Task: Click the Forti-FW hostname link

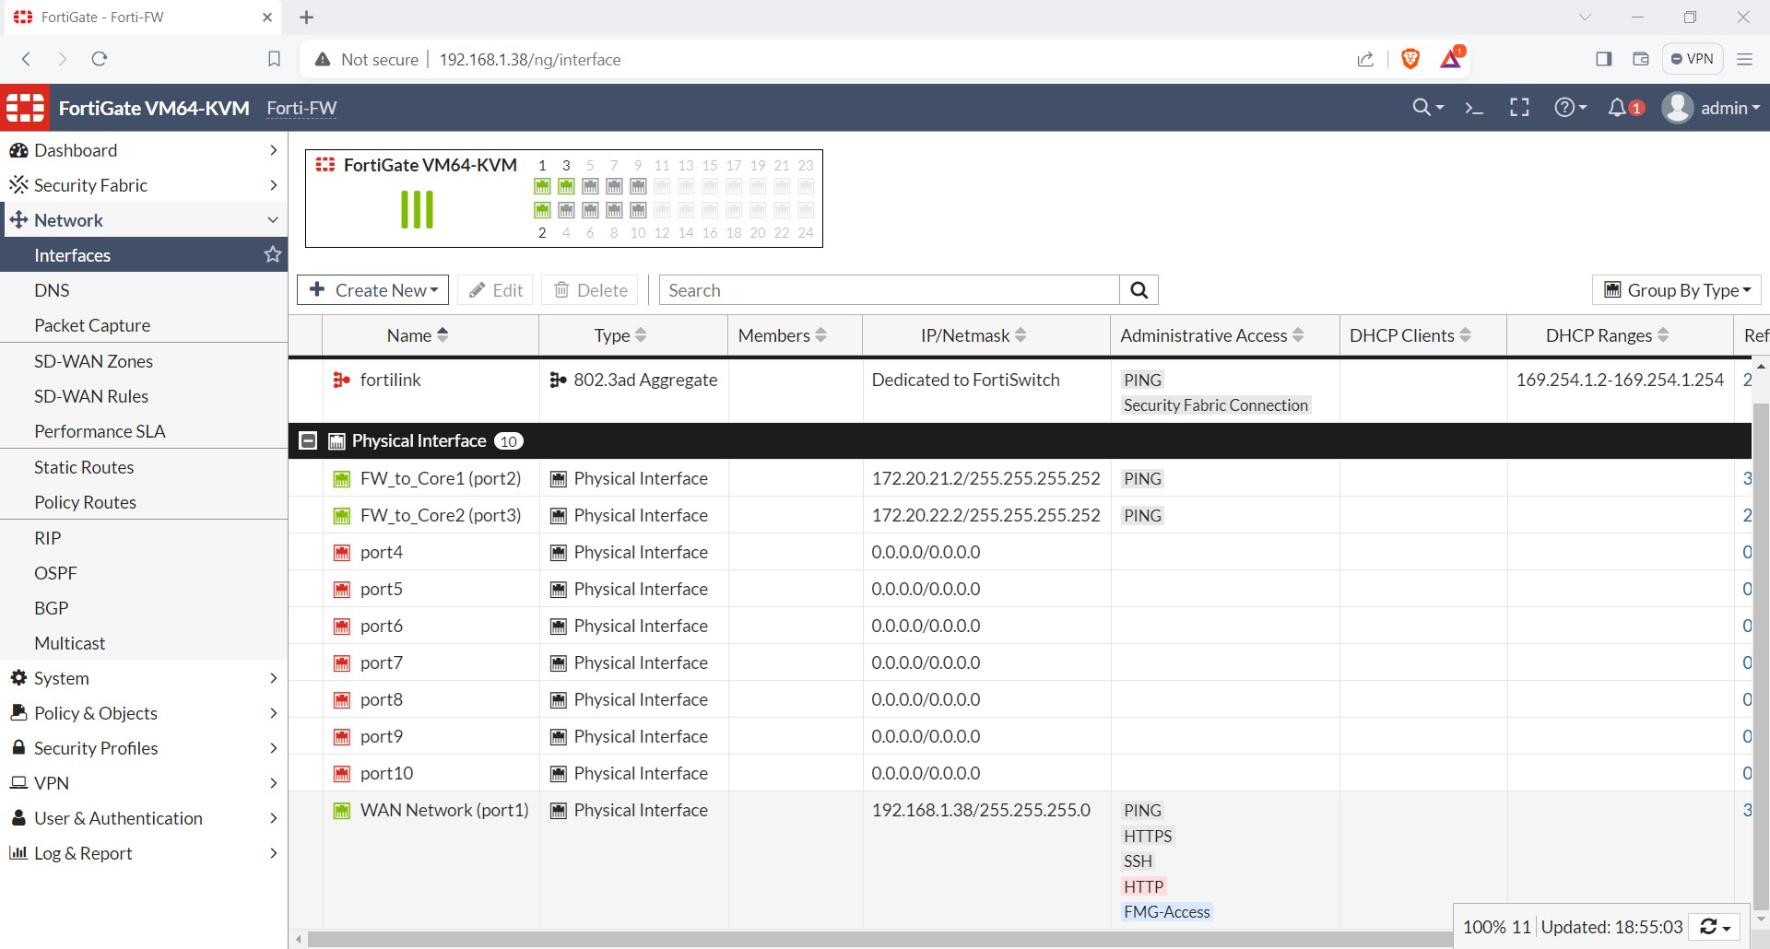Action: coord(301,109)
